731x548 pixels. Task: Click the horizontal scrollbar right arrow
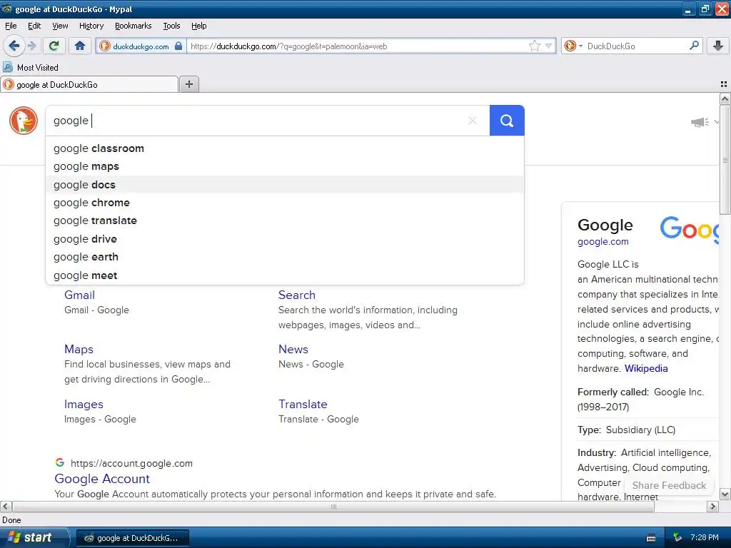tap(712, 506)
